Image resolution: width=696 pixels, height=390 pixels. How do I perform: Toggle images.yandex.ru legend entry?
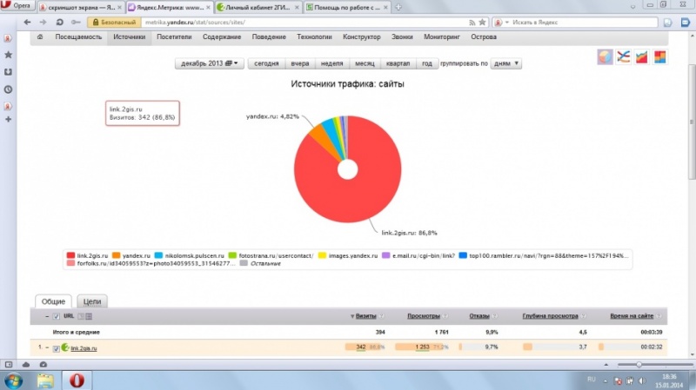pyautogui.click(x=348, y=255)
